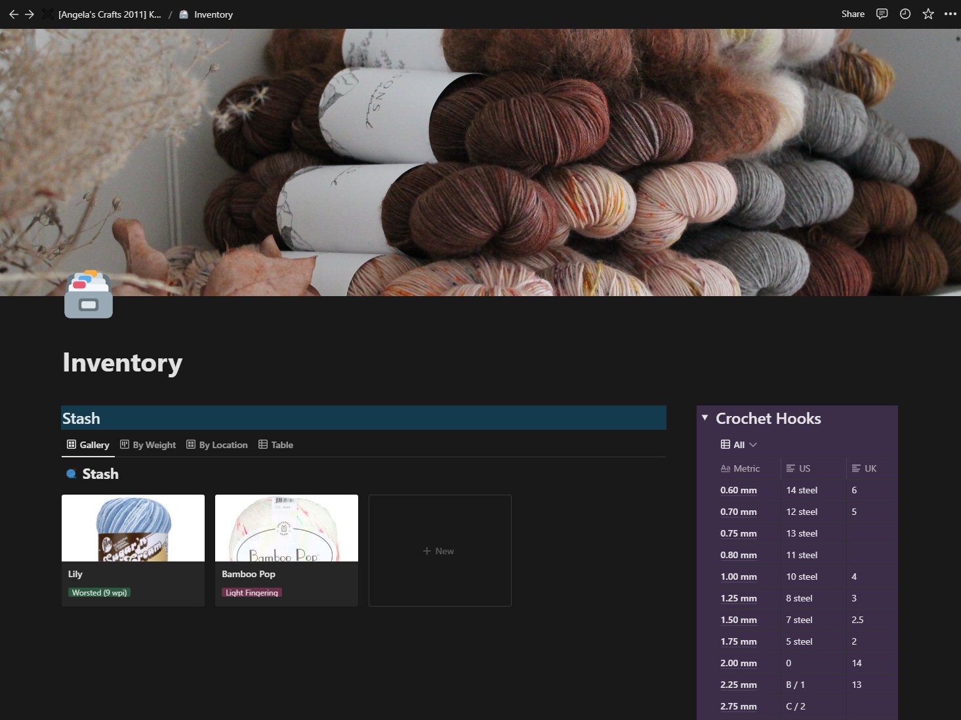Click the Share button
The width and height of the screenshot is (961, 720).
852,14
